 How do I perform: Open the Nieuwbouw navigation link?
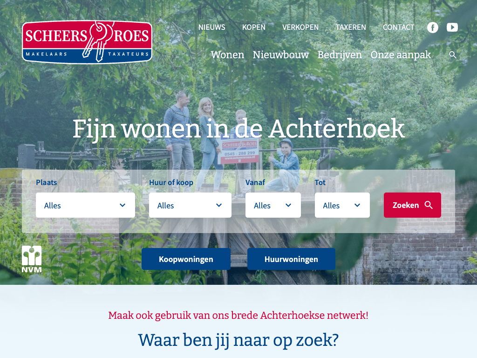pos(281,55)
